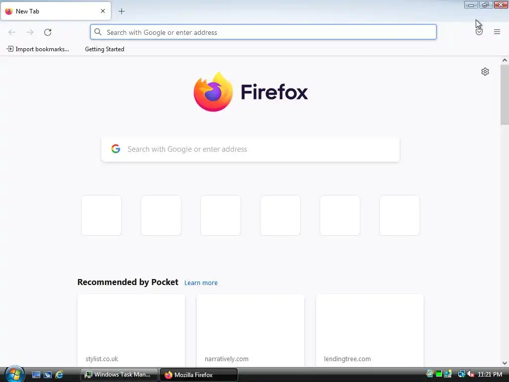Reload the current page
This screenshot has height=382, width=509.
point(48,32)
